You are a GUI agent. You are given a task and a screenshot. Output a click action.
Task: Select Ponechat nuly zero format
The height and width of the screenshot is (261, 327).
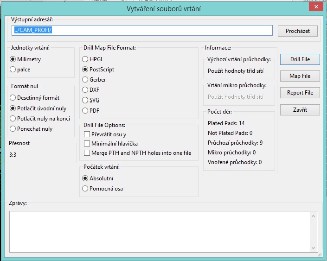tap(13, 128)
